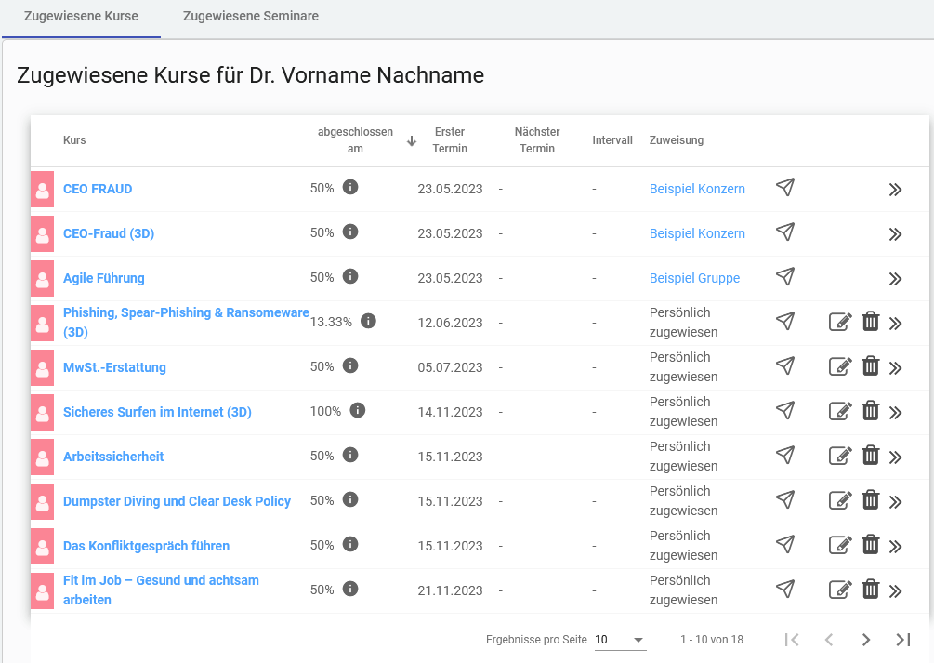934x663 pixels.
Task: Switch to Zugewiesene Seminare tab
Action: click(x=251, y=17)
